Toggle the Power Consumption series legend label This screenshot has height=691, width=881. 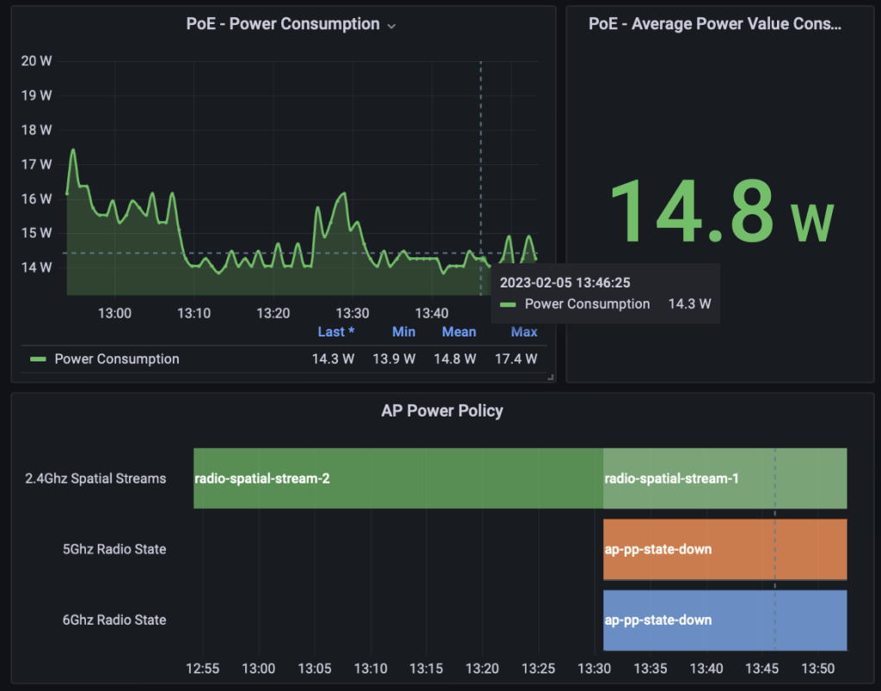(x=117, y=359)
